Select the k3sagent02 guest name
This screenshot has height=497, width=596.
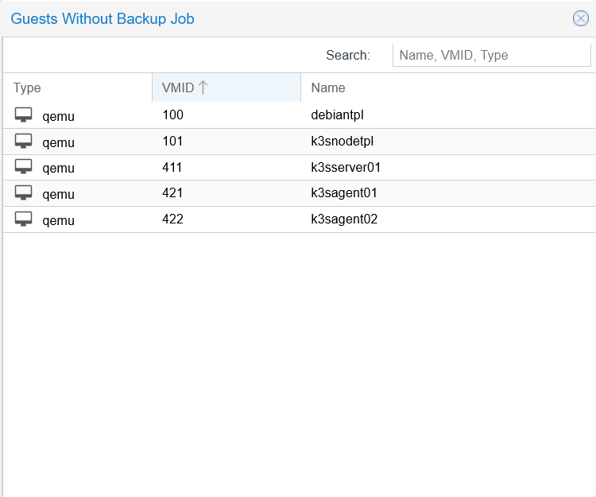pos(344,219)
